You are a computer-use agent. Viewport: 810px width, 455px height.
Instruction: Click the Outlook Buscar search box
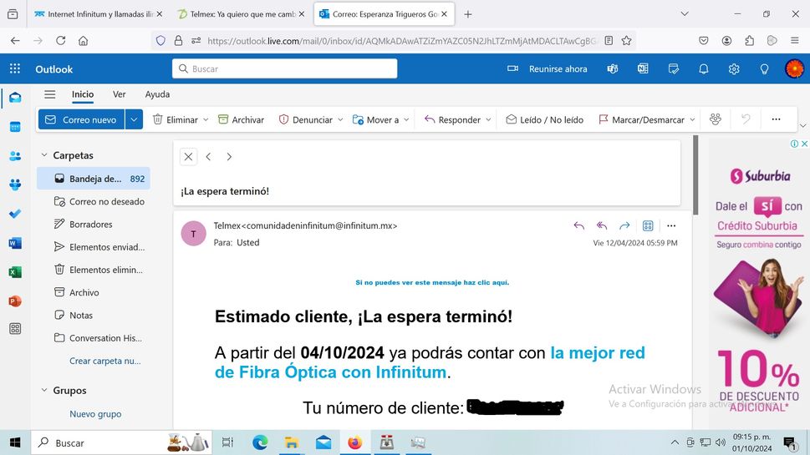pyautogui.click(x=285, y=68)
